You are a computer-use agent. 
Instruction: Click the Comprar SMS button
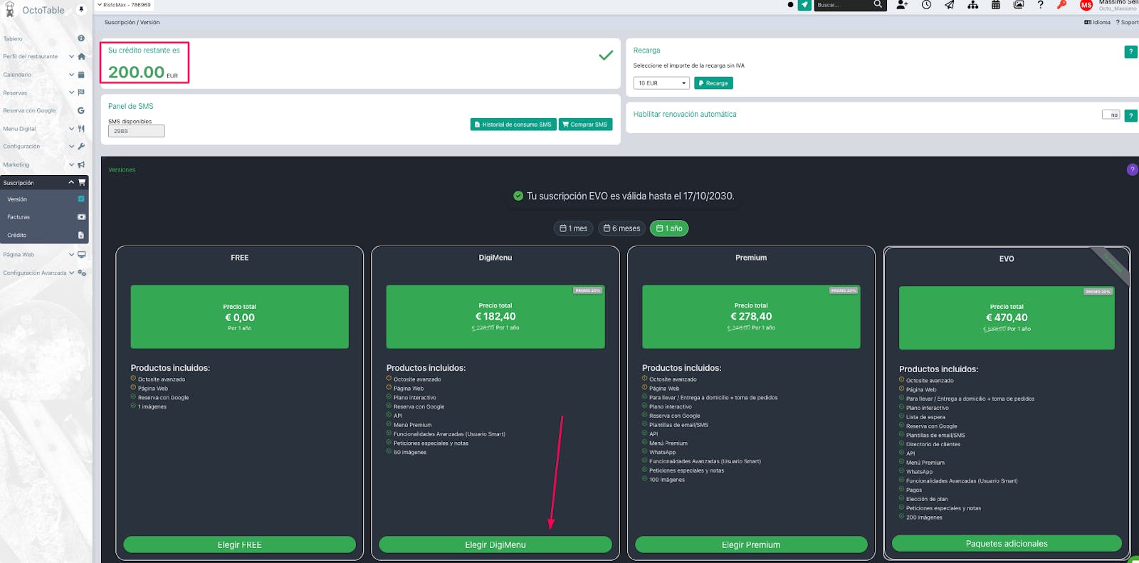(584, 125)
